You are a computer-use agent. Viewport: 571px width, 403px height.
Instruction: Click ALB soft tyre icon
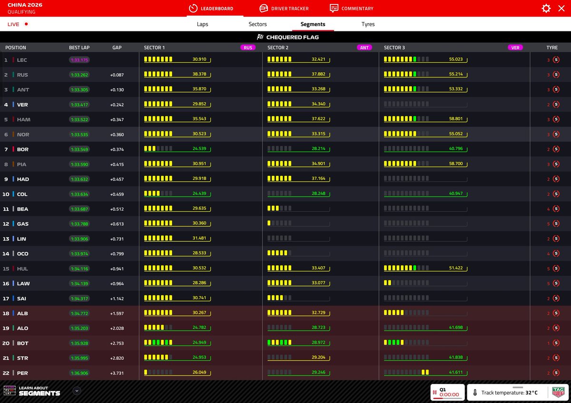[x=556, y=313]
